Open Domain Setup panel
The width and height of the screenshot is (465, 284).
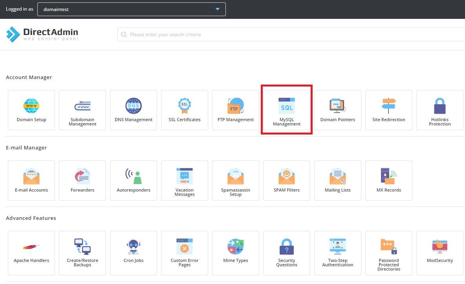[x=31, y=110]
